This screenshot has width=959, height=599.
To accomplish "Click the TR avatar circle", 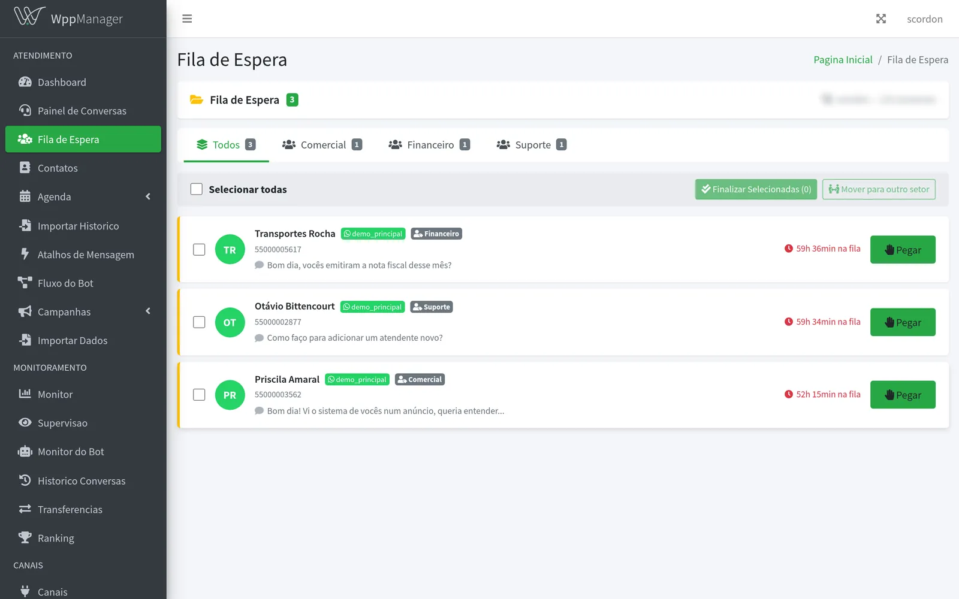I will 230,250.
